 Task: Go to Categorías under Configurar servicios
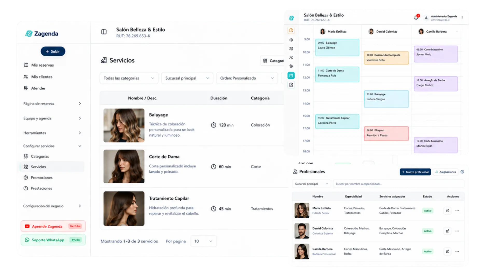tap(36, 156)
